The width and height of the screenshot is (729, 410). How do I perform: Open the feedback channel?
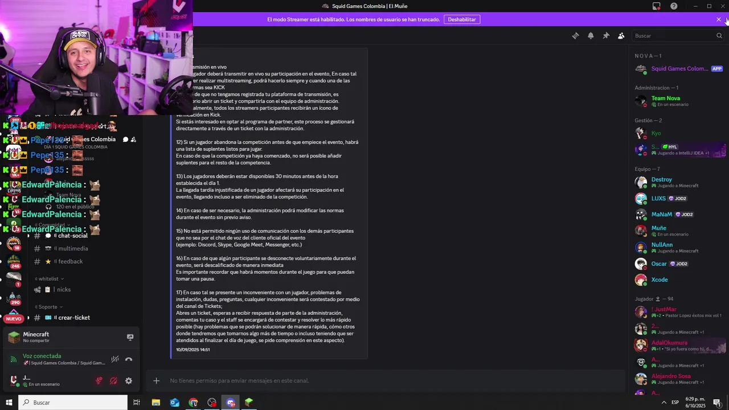coord(71,261)
